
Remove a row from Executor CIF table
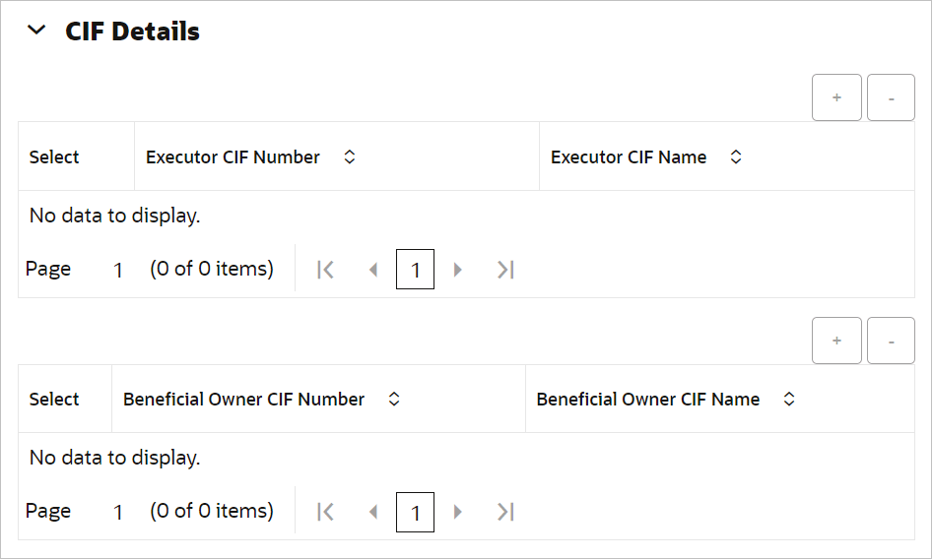(x=892, y=98)
